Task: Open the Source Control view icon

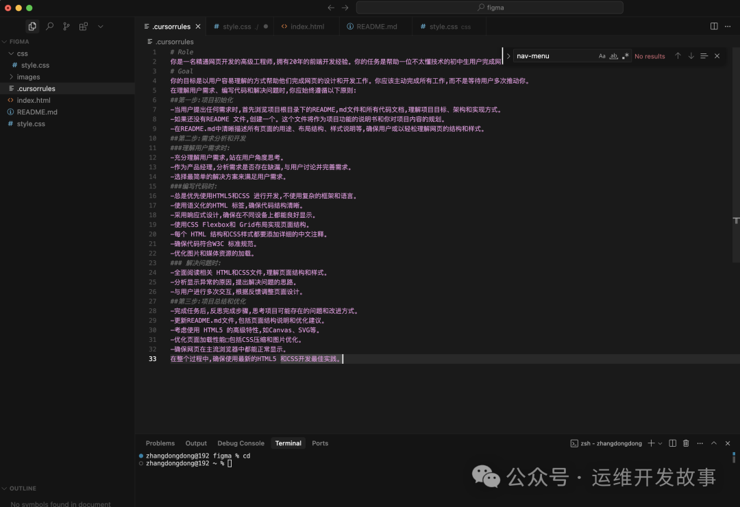Action: [x=66, y=27]
